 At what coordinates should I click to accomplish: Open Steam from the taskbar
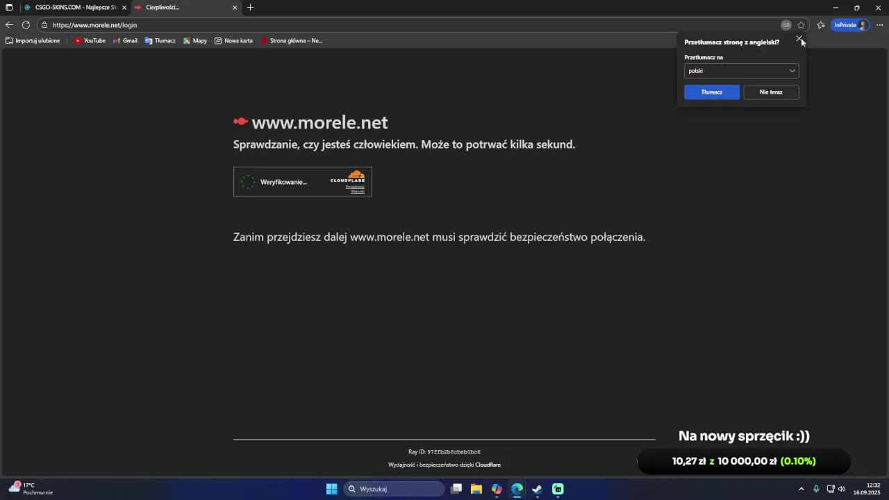pos(537,489)
